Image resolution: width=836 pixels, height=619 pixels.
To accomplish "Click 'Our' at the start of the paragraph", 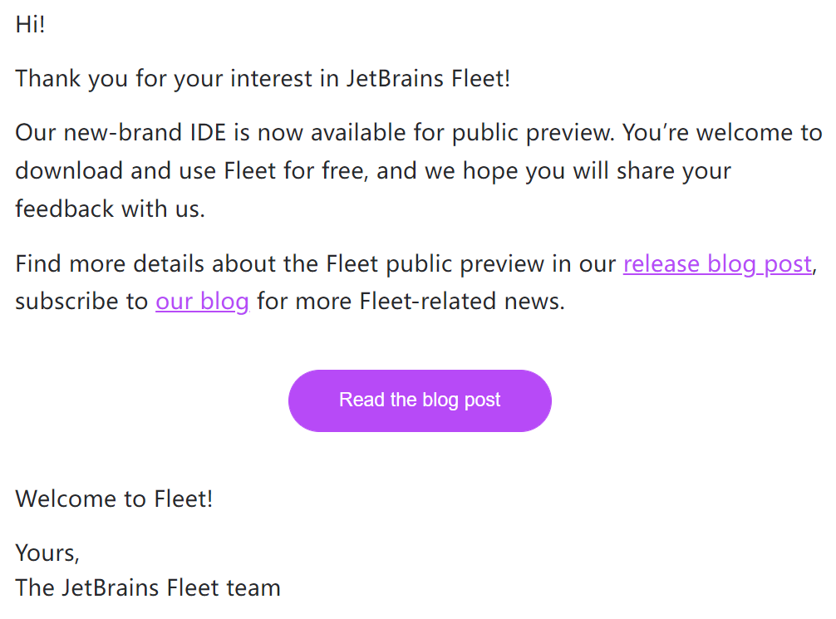I will 35,132.
